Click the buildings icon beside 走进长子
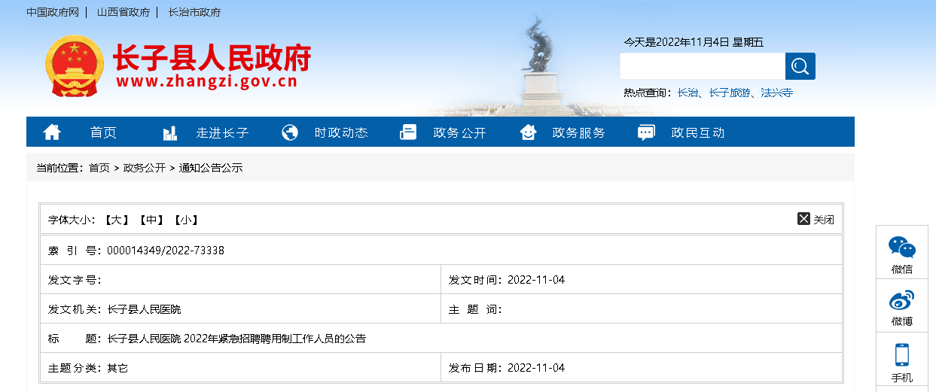This screenshot has width=936, height=392. pos(169,132)
